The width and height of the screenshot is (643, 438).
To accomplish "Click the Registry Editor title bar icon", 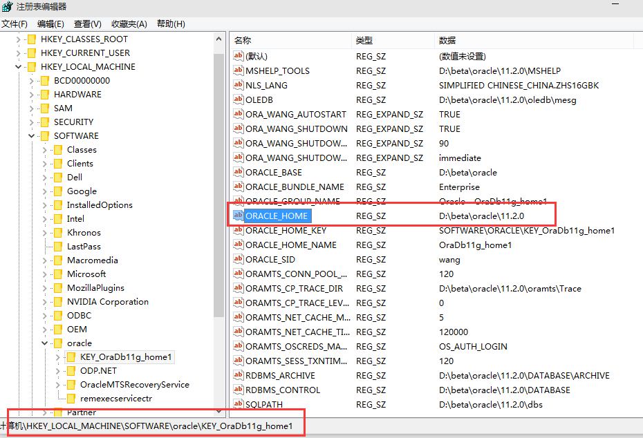I will (x=7, y=7).
